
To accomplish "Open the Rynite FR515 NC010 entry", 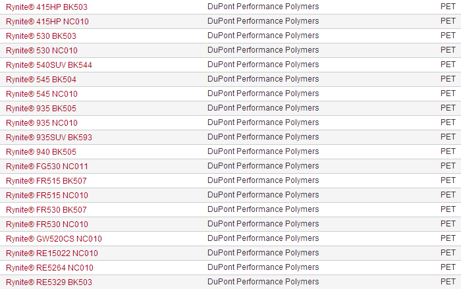I will coord(47,195).
